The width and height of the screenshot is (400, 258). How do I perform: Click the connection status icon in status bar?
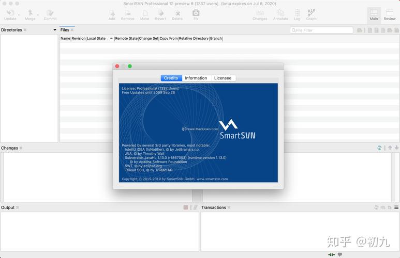331,254
